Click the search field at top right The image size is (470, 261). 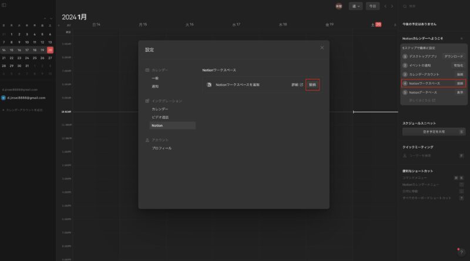[x=435, y=6]
